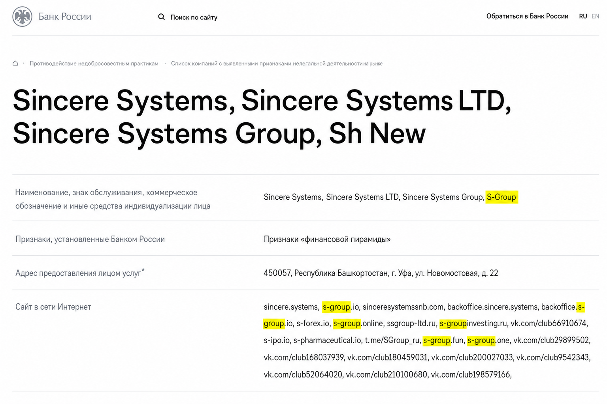Click the label 'Сайт в сети Интернет'
Image resolution: width=607 pixels, height=404 pixels.
tap(53, 307)
